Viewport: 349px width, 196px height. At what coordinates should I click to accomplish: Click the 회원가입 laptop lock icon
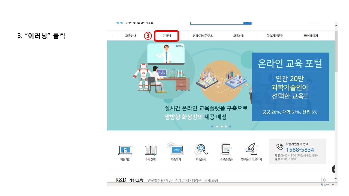(x=125, y=150)
